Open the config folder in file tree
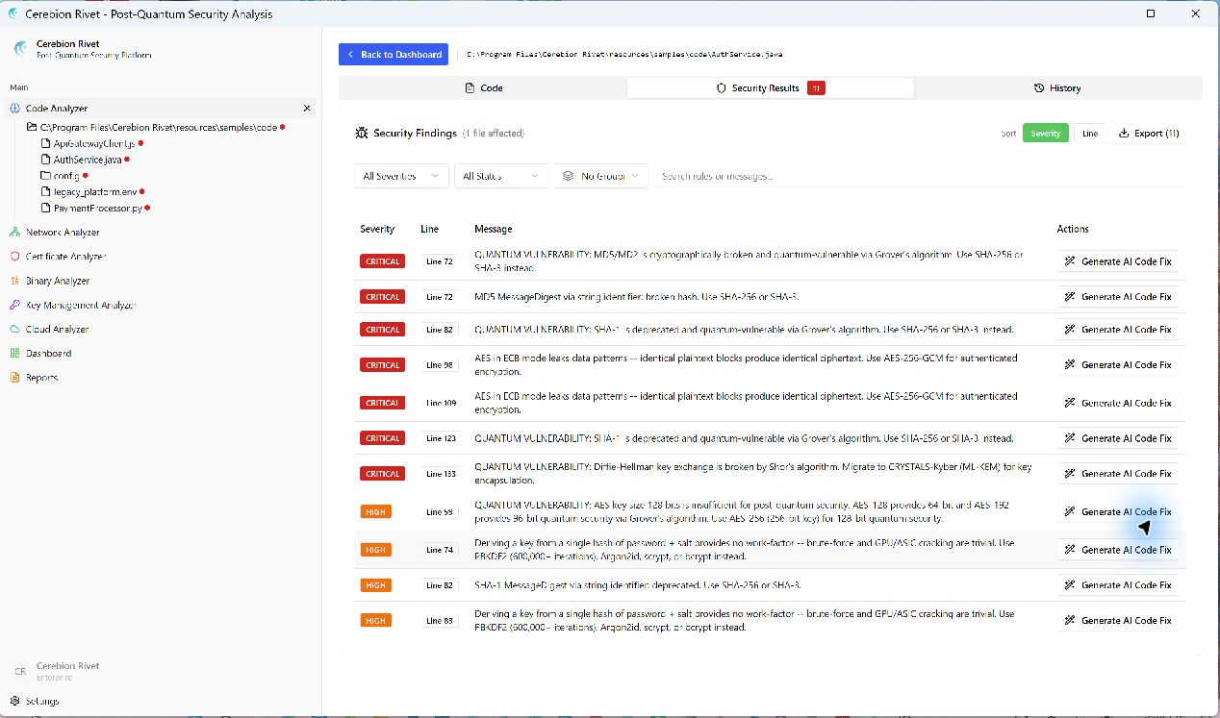 tap(65, 176)
